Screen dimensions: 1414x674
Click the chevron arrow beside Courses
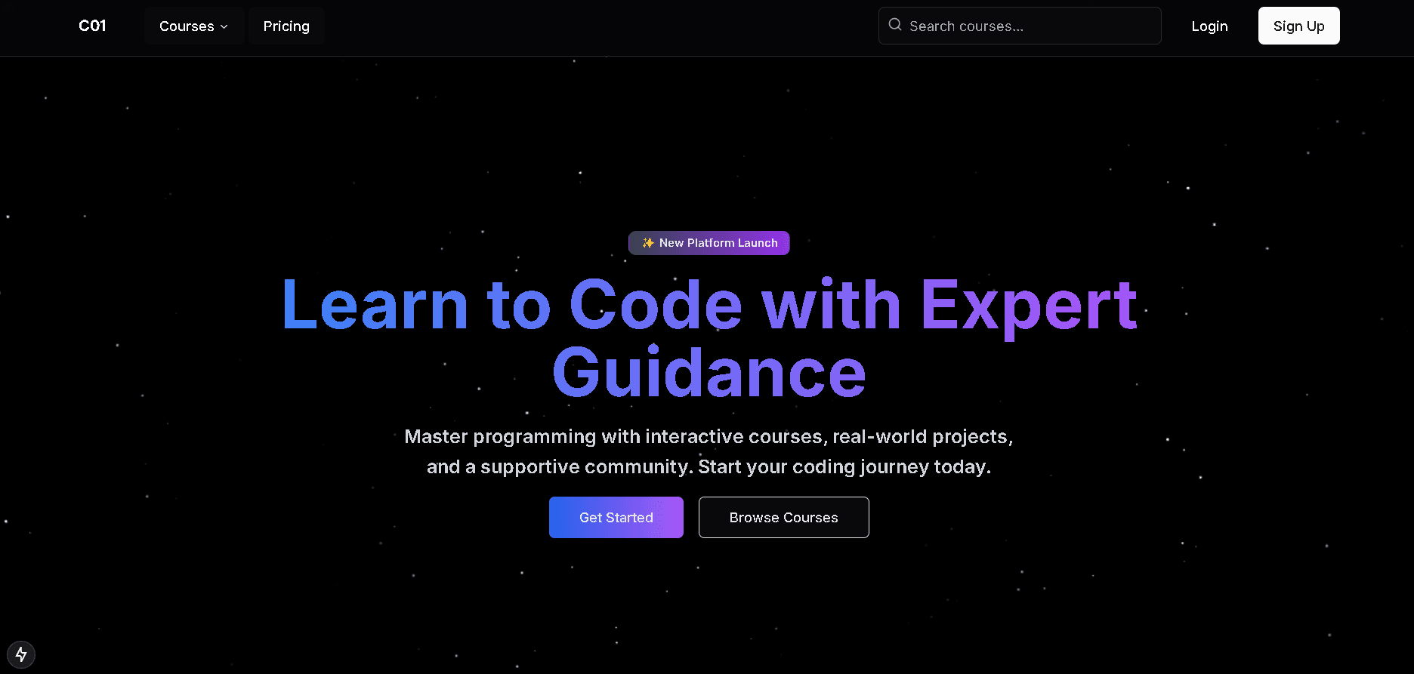[224, 26]
